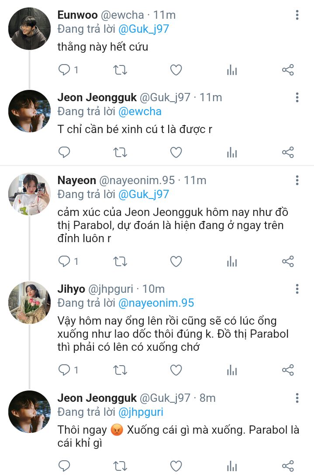View analytics on Jihyo's tweet

(232, 370)
